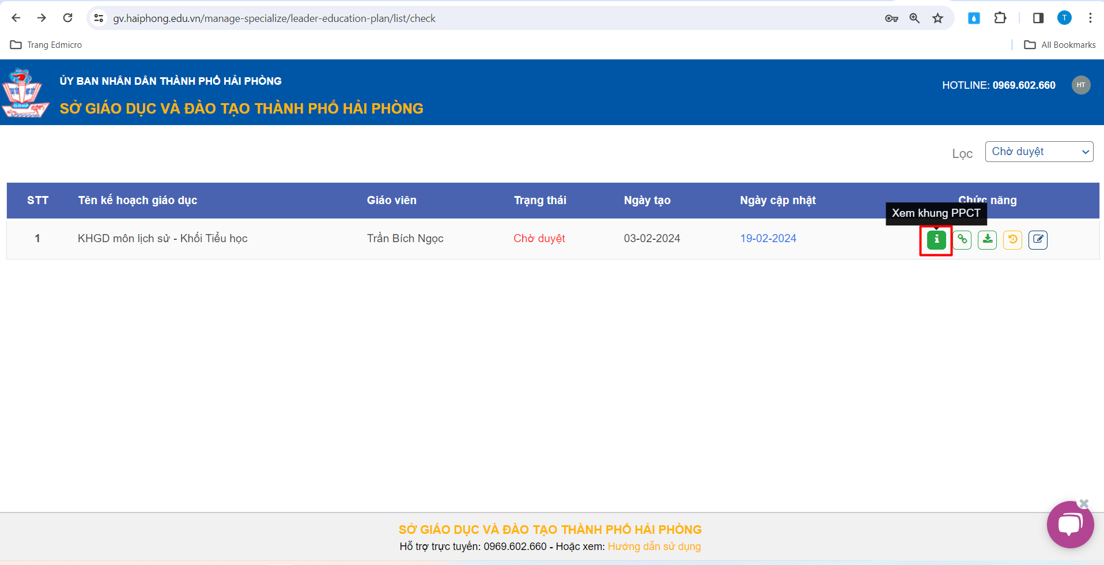Open the purple chat support bubble
Viewport: 1104px width, 565px height.
(x=1069, y=525)
